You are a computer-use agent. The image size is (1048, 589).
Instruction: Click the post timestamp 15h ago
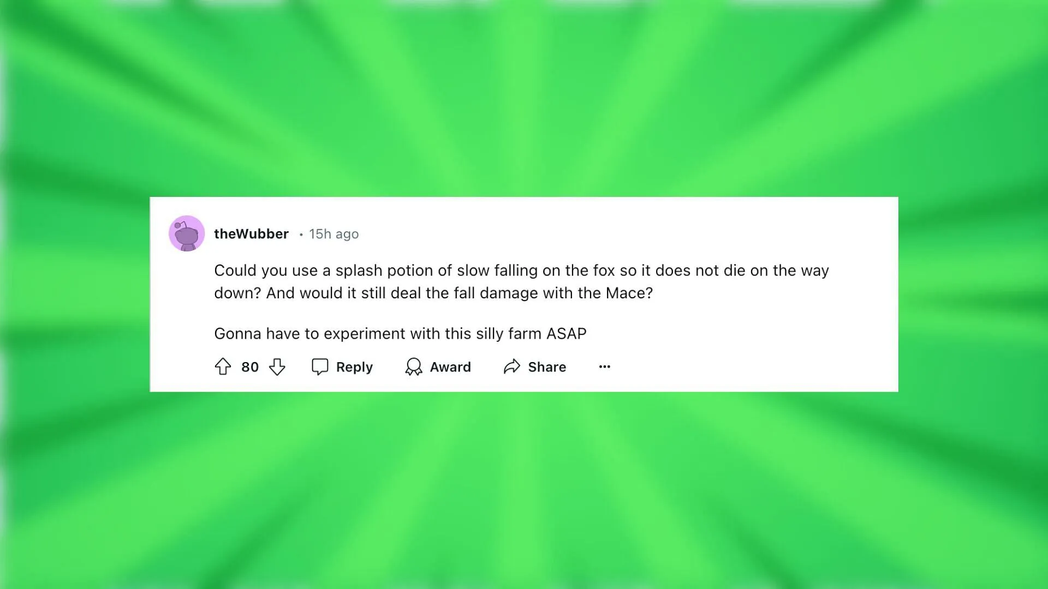click(x=332, y=234)
